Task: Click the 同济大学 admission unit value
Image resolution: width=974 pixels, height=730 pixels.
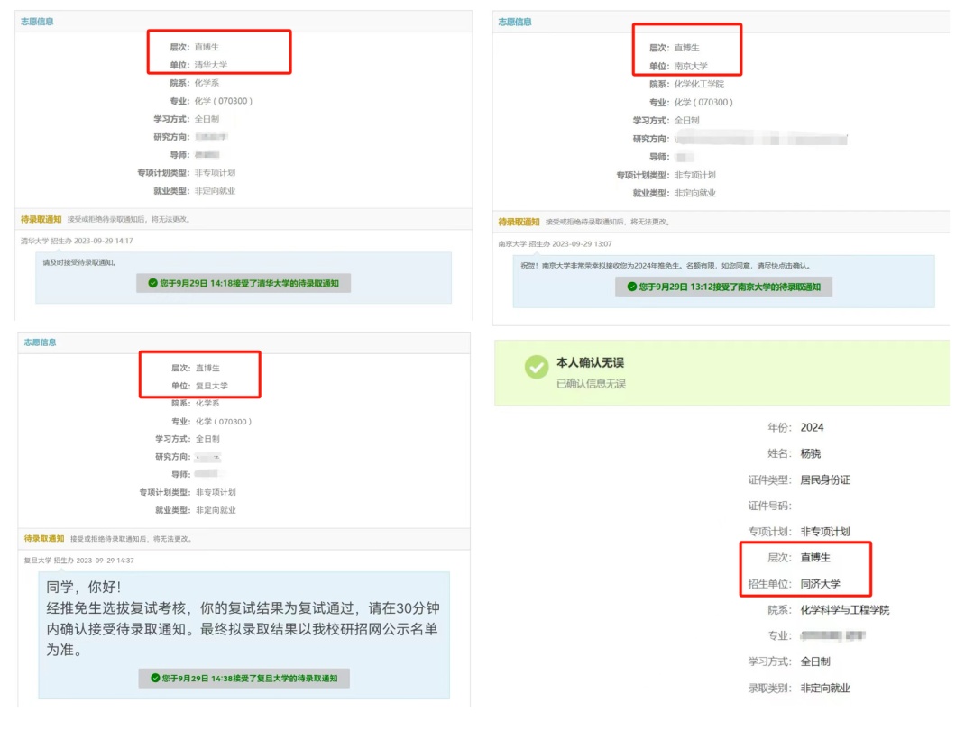Action: [821, 584]
